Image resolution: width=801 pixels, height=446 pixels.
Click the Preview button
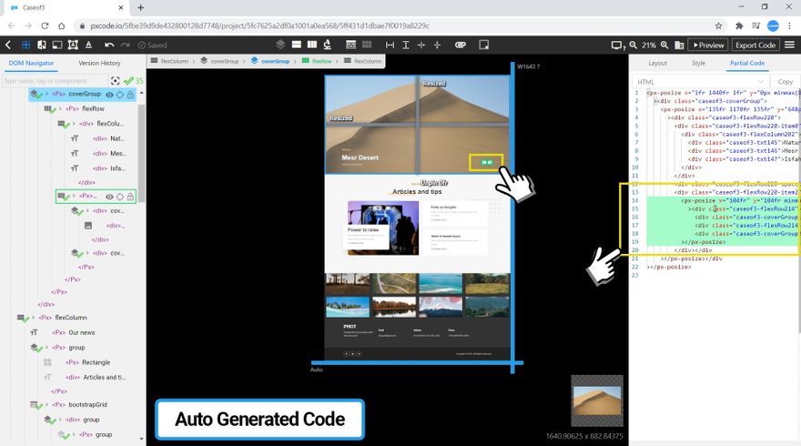point(707,45)
